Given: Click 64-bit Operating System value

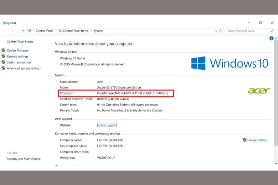Looking at the screenshot, I should (128, 105).
